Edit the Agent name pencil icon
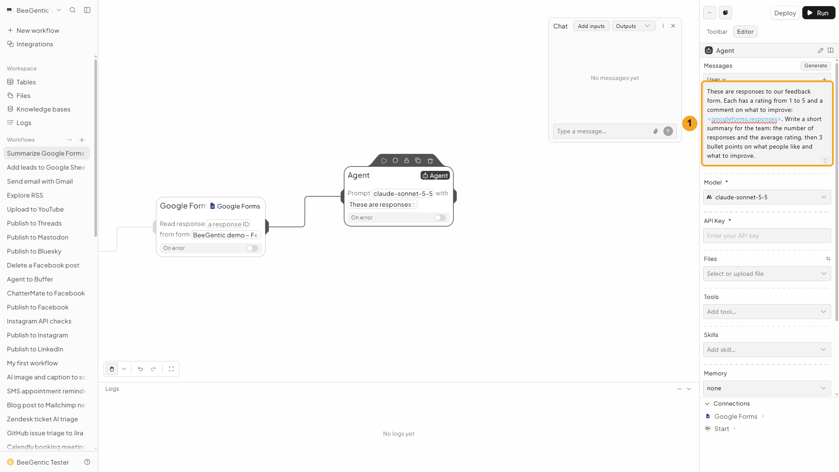The image size is (839, 472). (x=821, y=51)
